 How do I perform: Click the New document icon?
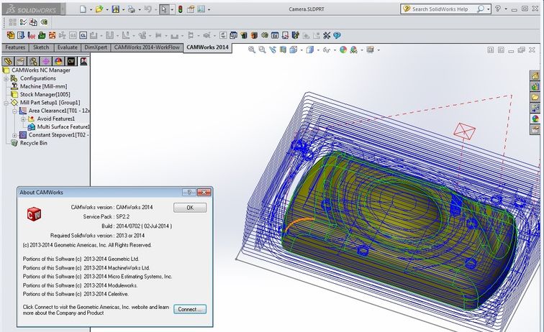[x=83, y=9]
